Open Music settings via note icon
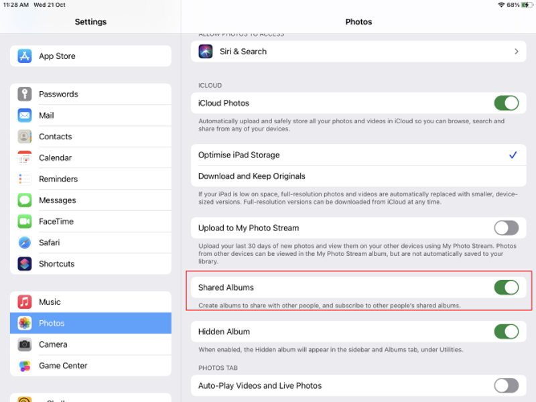This screenshot has width=536, height=402. click(x=25, y=302)
